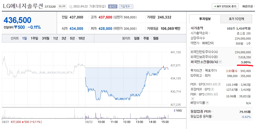Click the purple 거래량 legend marker
This screenshot has height=129, width=259.
click(175, 111)
